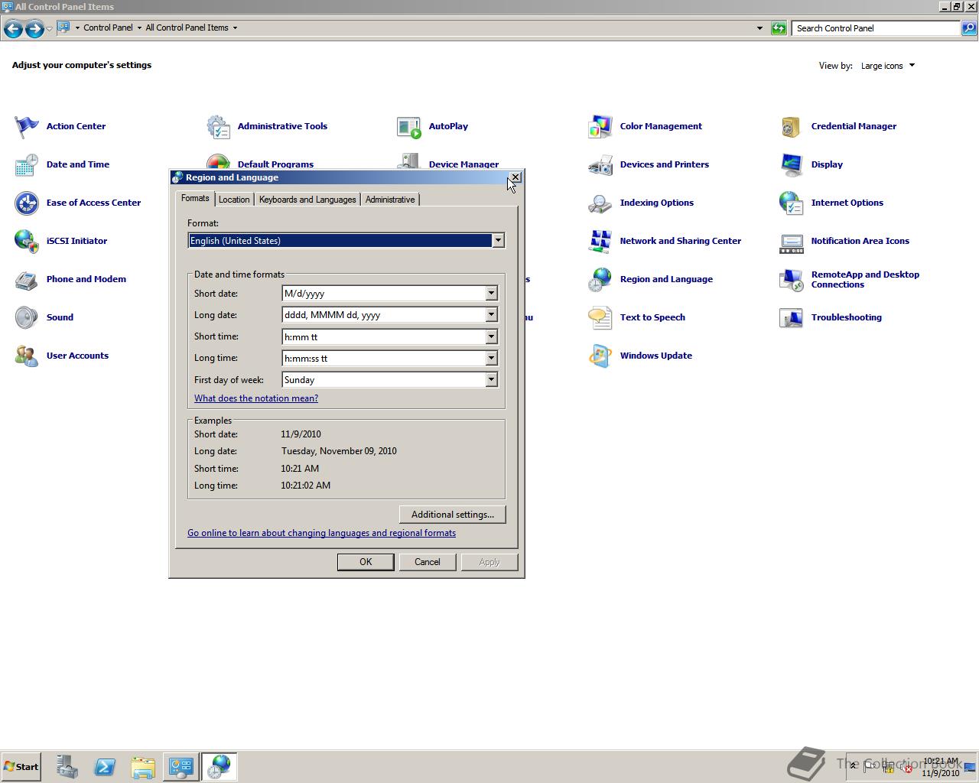Open the Display monitor icon
Screen dimensions: 979x783
point(792,164)
